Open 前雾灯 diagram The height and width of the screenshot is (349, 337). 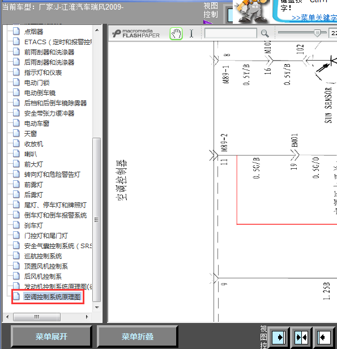click(33, 185)
